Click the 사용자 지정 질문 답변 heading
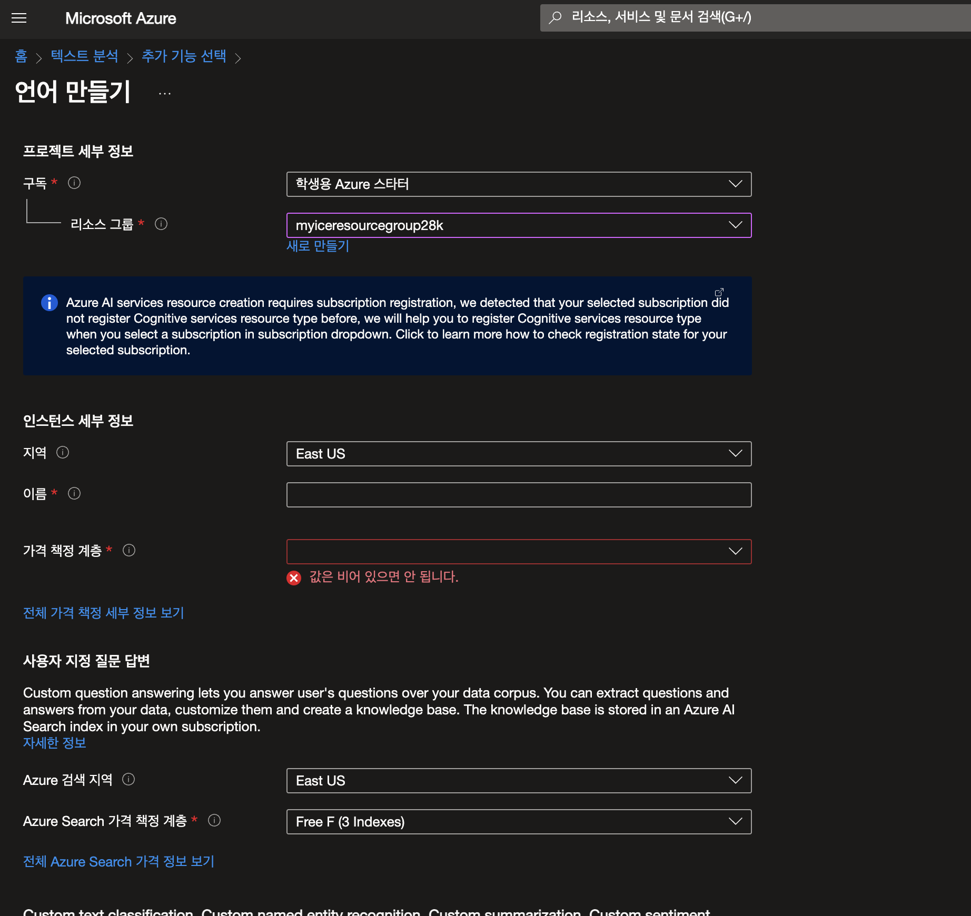 click(86, 661)
